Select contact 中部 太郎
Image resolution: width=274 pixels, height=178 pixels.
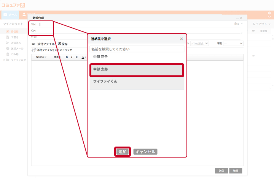click(137, 70)
